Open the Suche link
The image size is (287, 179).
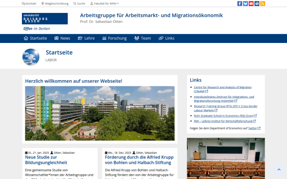pos(79,3)
